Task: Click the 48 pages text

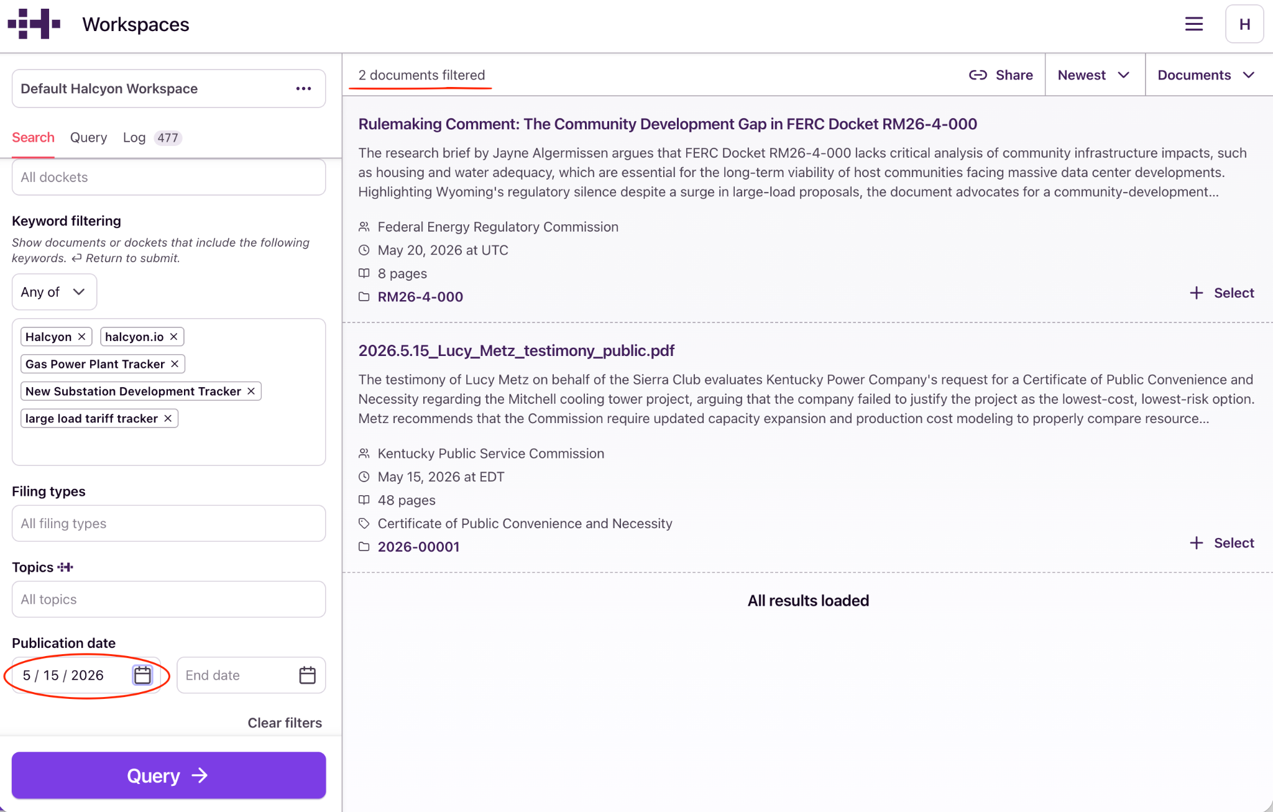Action: 407,500
